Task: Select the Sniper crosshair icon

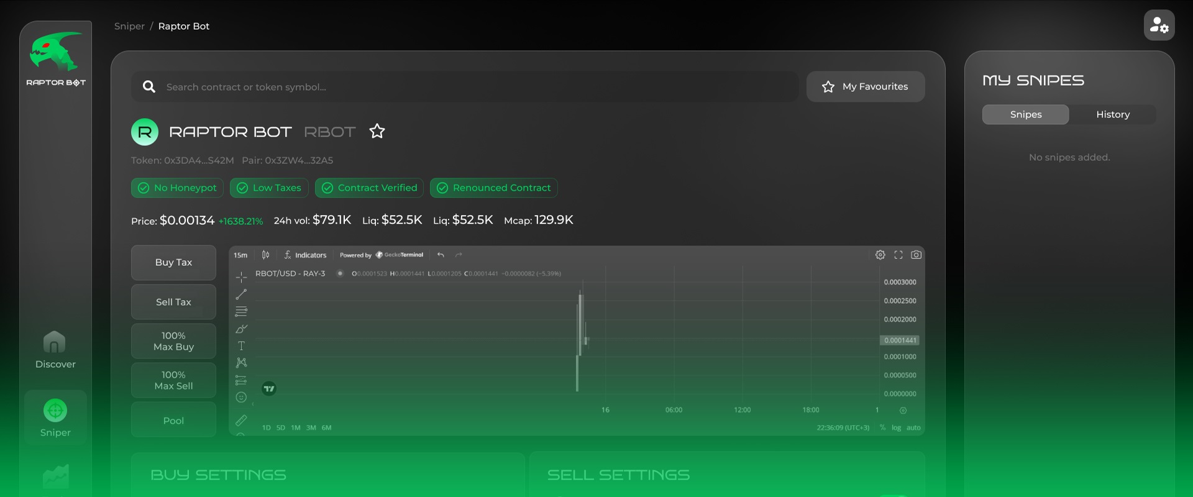Action: point(55,410)
